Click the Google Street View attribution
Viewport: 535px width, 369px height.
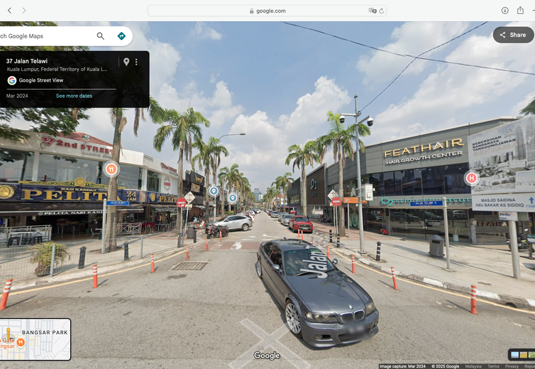[x=40, y=80]
